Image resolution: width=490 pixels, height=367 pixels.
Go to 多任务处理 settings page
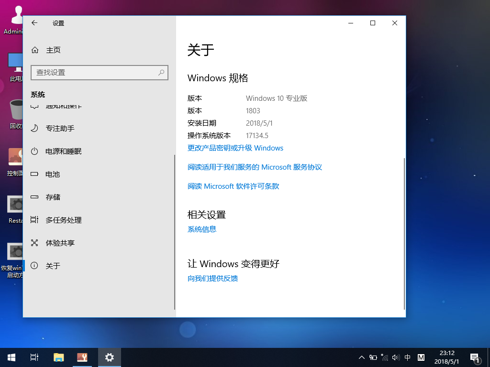[x=63, y=220]
